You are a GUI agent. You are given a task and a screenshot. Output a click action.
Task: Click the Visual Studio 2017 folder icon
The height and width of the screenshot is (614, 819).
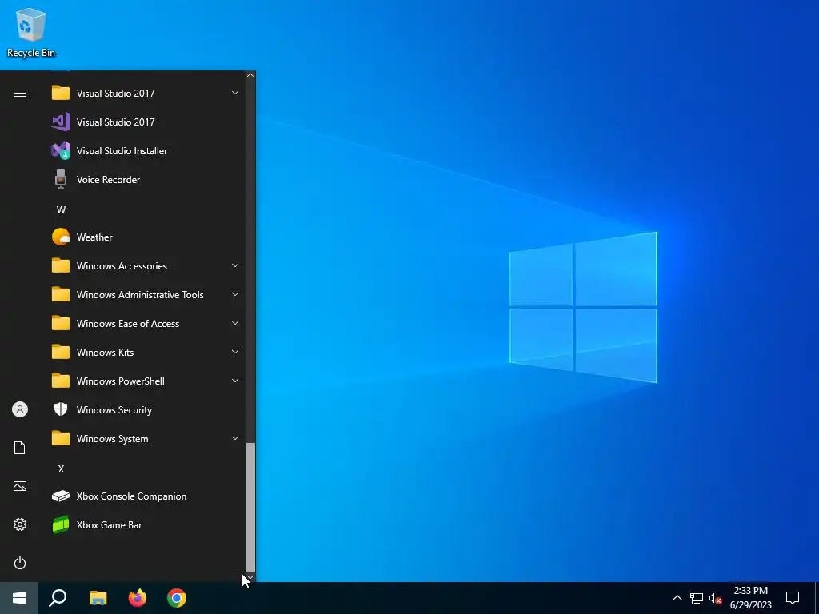click(x=61, y=93)
